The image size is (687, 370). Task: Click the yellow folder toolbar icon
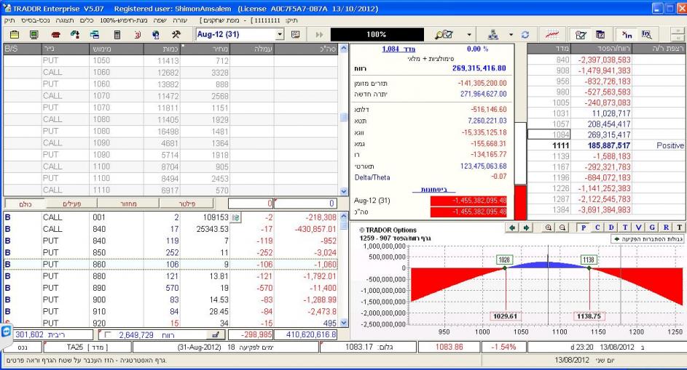tap(14, 34)
